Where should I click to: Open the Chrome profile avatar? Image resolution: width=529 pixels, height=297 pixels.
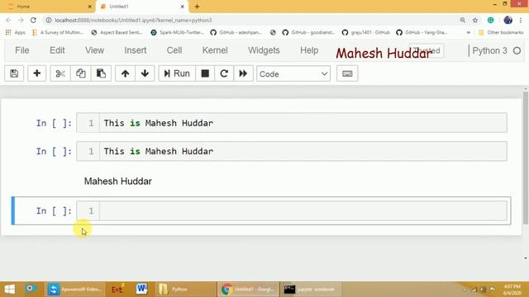[508, 20]
